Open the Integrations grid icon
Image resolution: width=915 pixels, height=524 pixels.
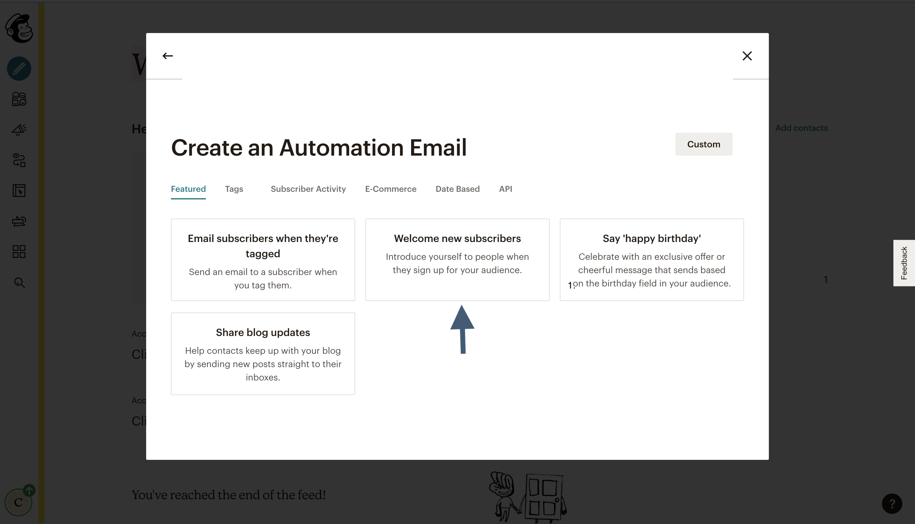point(19,252)
